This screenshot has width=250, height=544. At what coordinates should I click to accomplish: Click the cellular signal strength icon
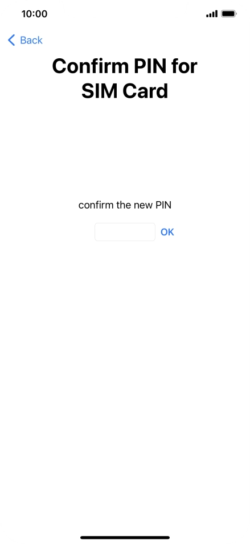point(212,14)
